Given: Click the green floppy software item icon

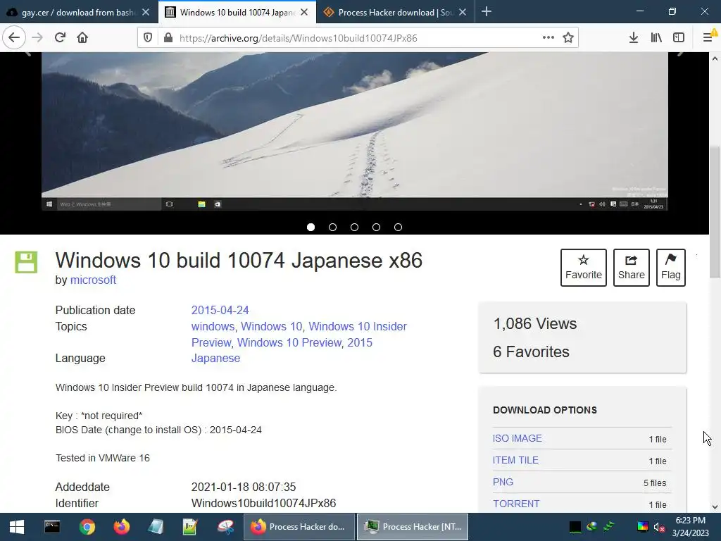Looking at the screenshot, I should [x=26, y=262].
